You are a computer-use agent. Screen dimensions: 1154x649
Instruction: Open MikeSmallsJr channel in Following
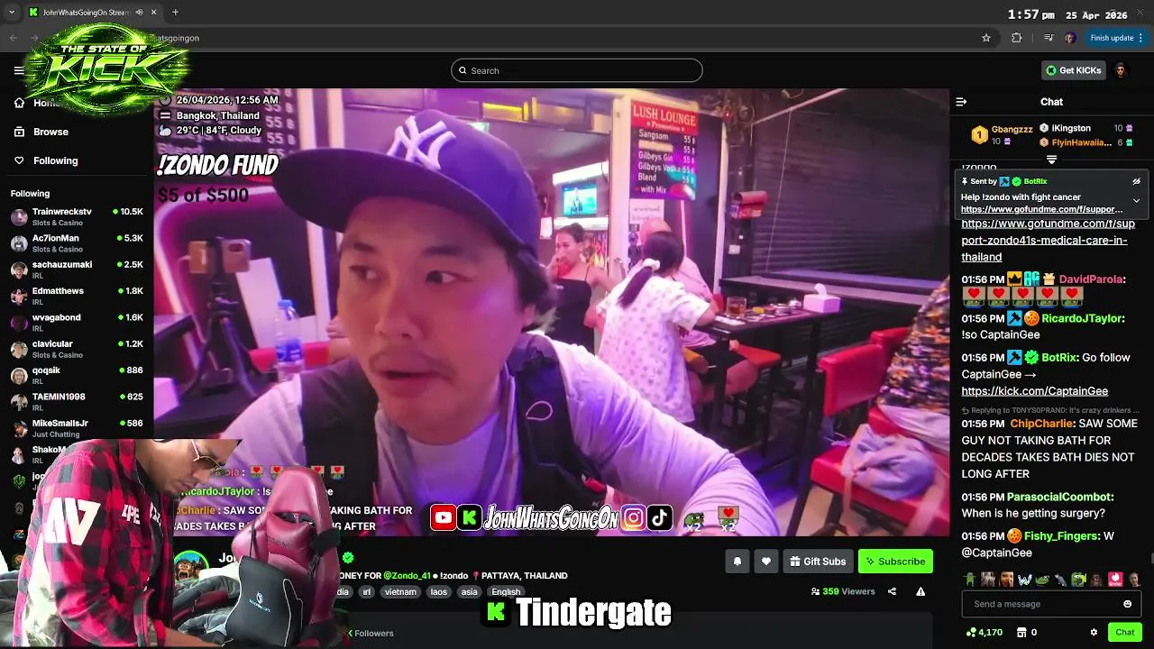[x=77, y=428]
